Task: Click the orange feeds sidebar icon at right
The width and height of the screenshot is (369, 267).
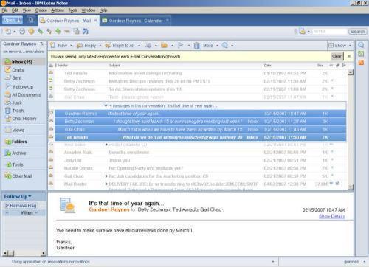Action: pos(361,63)
